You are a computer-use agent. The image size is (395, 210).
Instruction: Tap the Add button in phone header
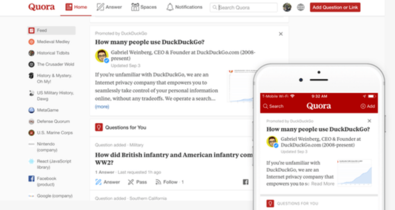point(368,106)
